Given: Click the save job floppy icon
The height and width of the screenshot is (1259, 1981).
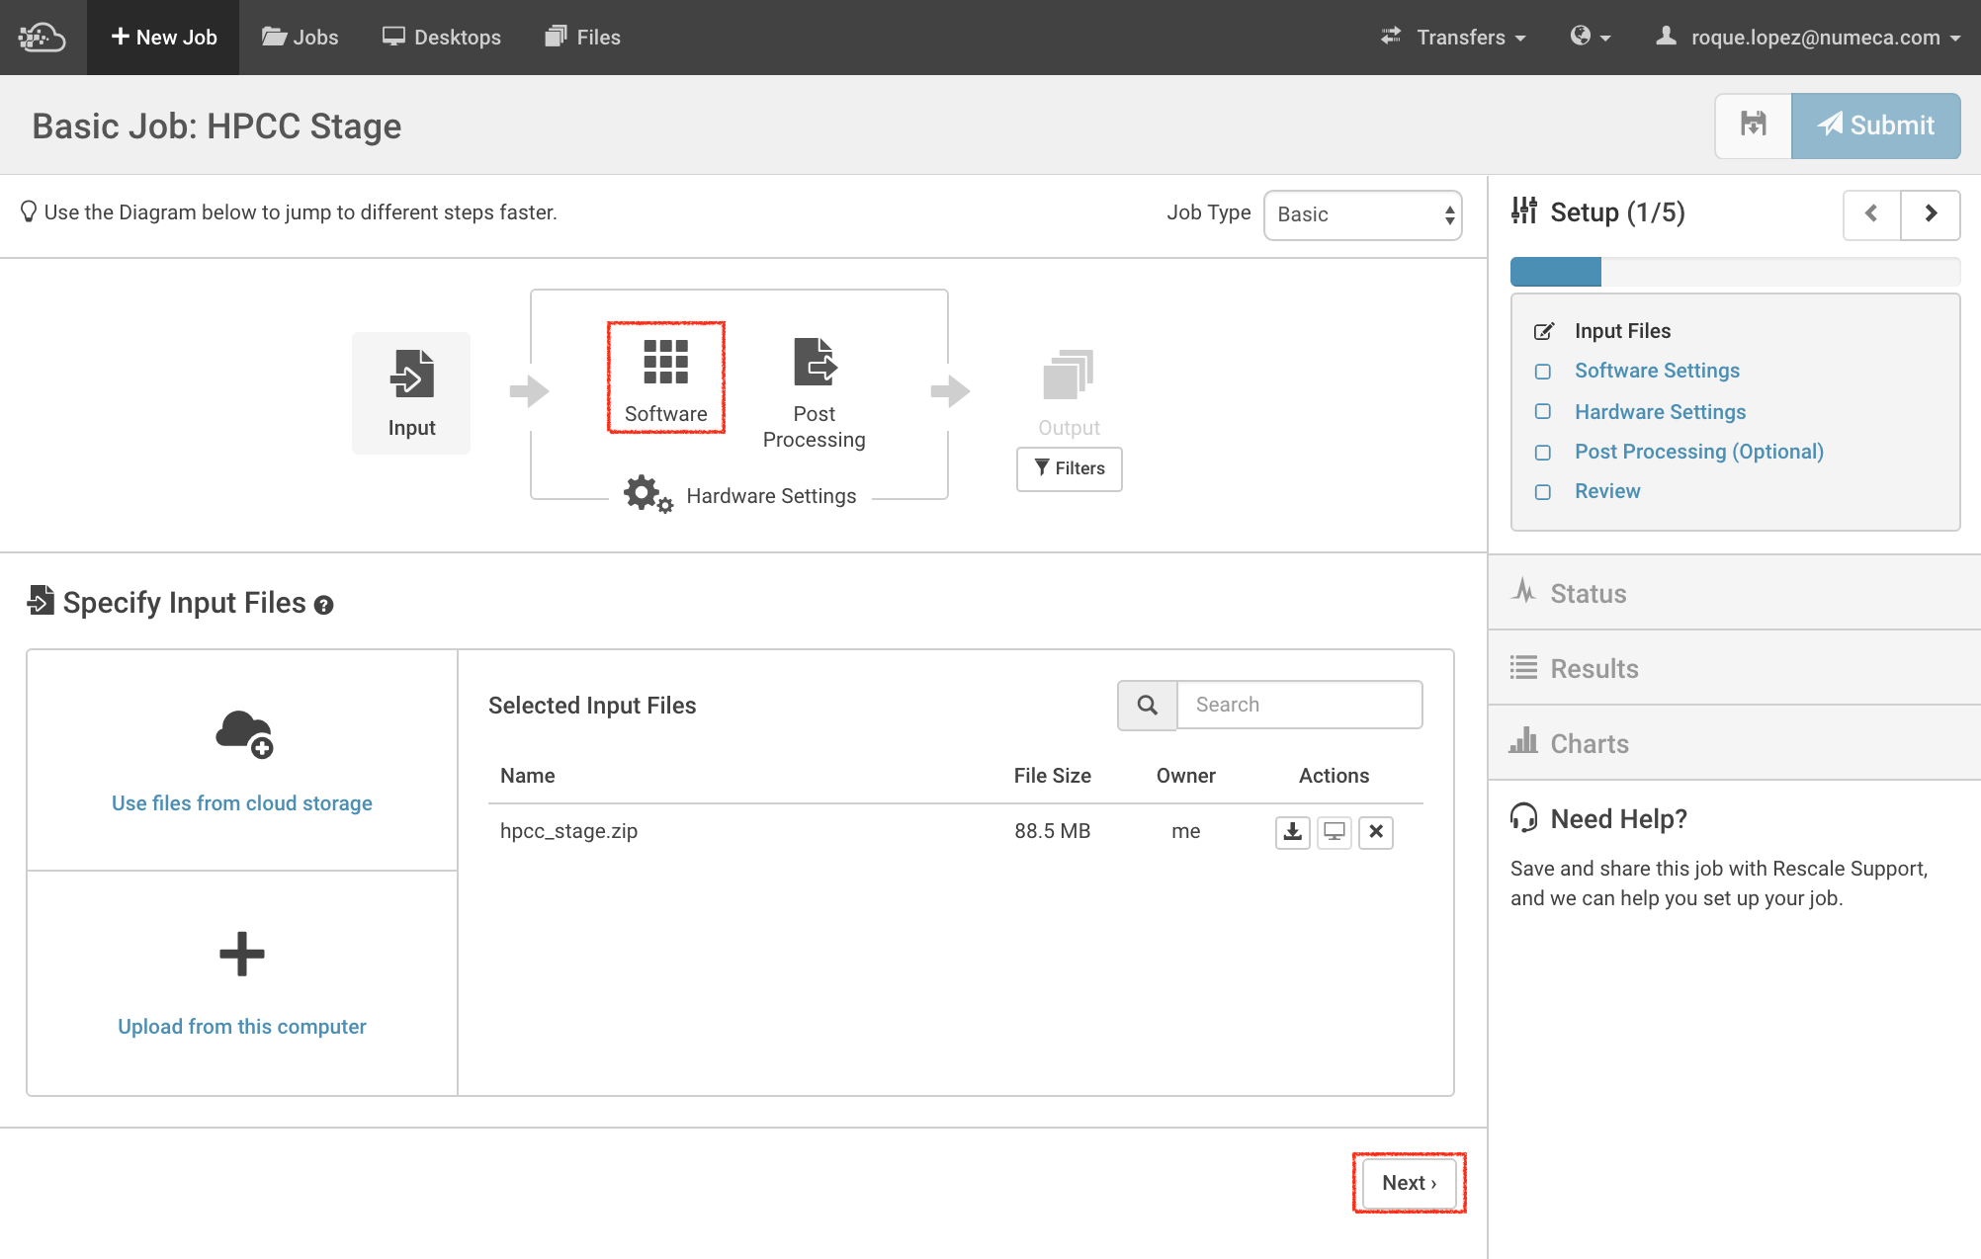Looking at the screenshot, I should (x=1753, y=126).
